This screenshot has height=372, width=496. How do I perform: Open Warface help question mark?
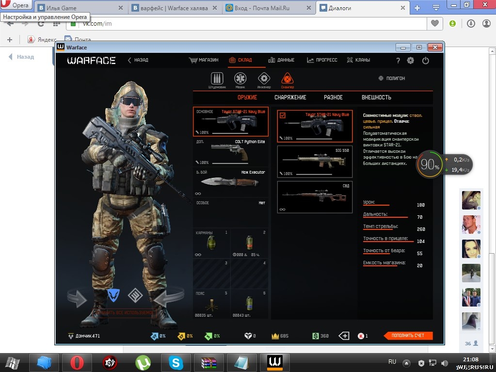pyautogui.click(x=398, y=61)
